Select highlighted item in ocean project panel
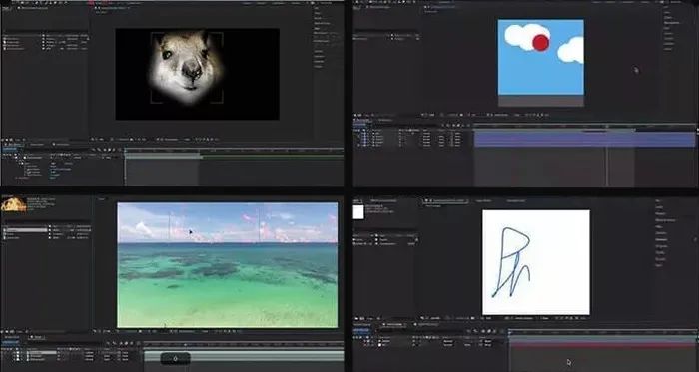 [x=26, y=230]
